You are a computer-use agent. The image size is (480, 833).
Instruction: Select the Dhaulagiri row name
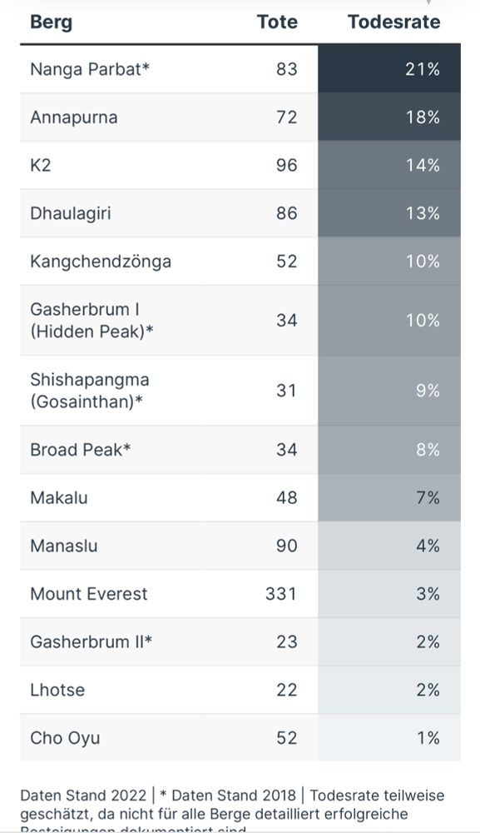pos(71,213)
